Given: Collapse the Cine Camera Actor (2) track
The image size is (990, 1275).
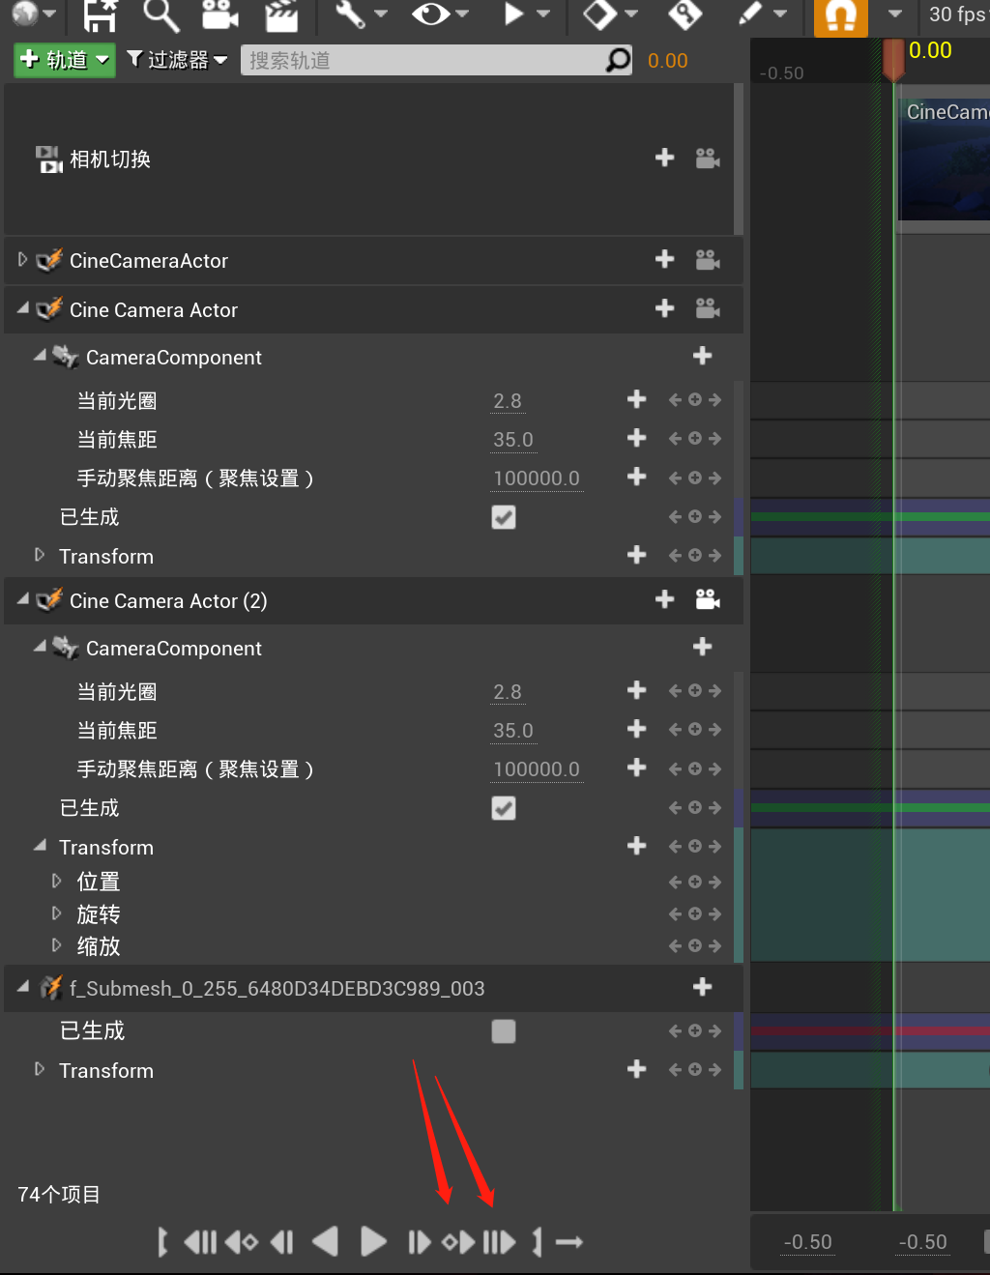Looking at the screenshot, I should (21, 600).
